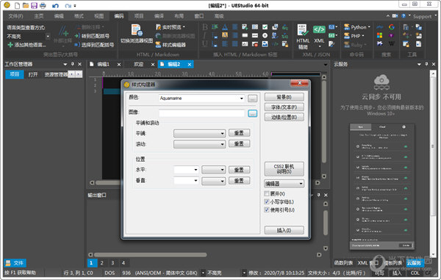Click the 重置 button next to 平铺
Screen dimensions: 441x280
pyautogui.click(x=239, y=133)
